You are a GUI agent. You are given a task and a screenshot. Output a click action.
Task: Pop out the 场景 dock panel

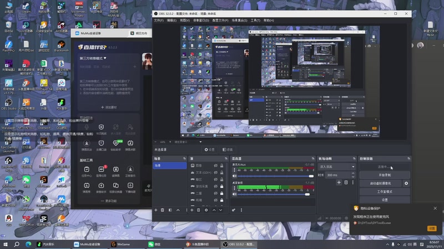coord(184,159)
